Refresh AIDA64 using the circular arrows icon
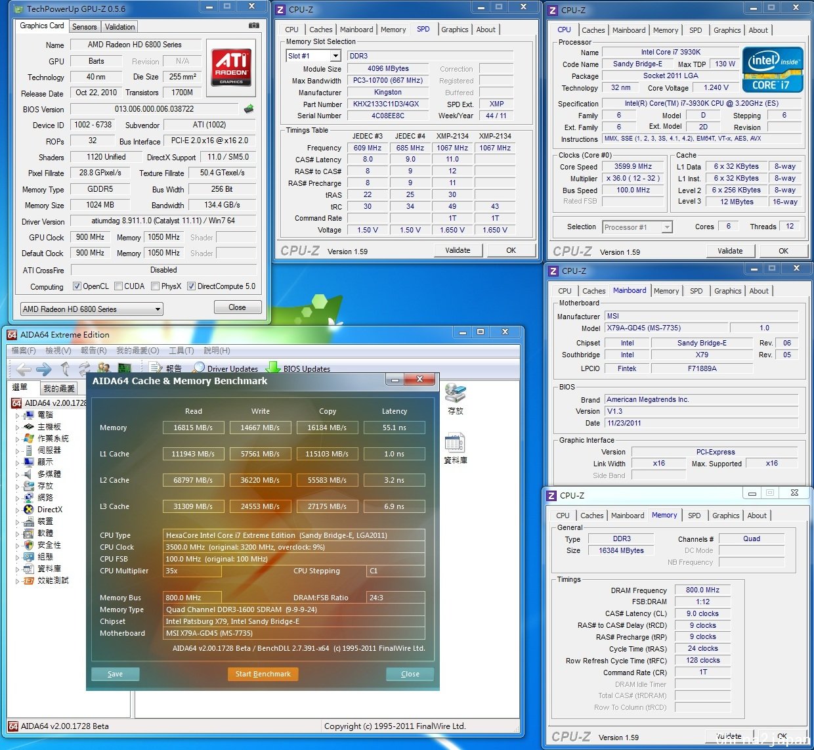This screenshot has width=814, height=750. (x=84, y=368)
